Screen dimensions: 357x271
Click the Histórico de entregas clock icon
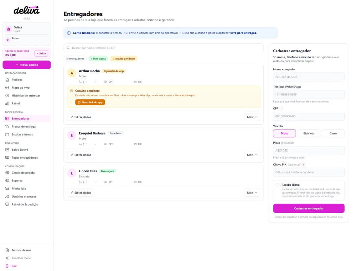coord(7,96)
